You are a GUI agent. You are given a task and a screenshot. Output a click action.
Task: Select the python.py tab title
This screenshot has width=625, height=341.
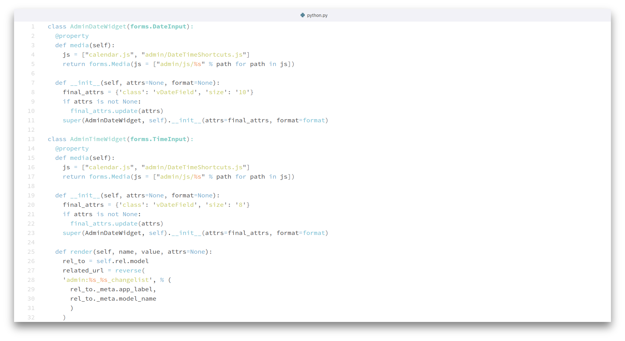click(317, 15)
